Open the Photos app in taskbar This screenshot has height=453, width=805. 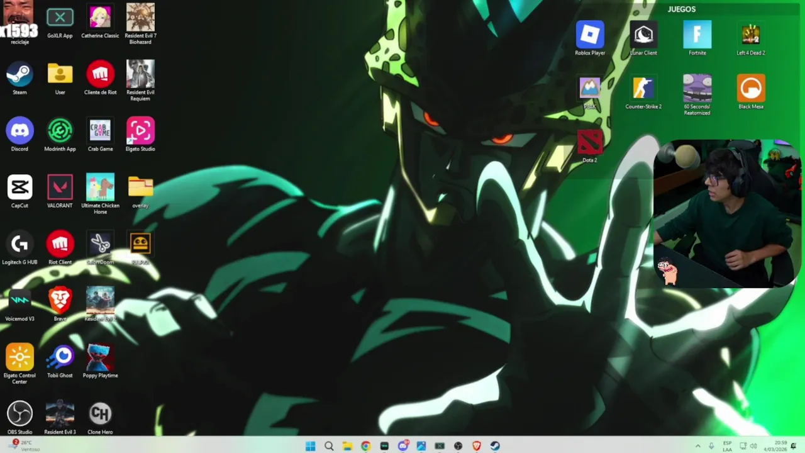coord(421,446)
